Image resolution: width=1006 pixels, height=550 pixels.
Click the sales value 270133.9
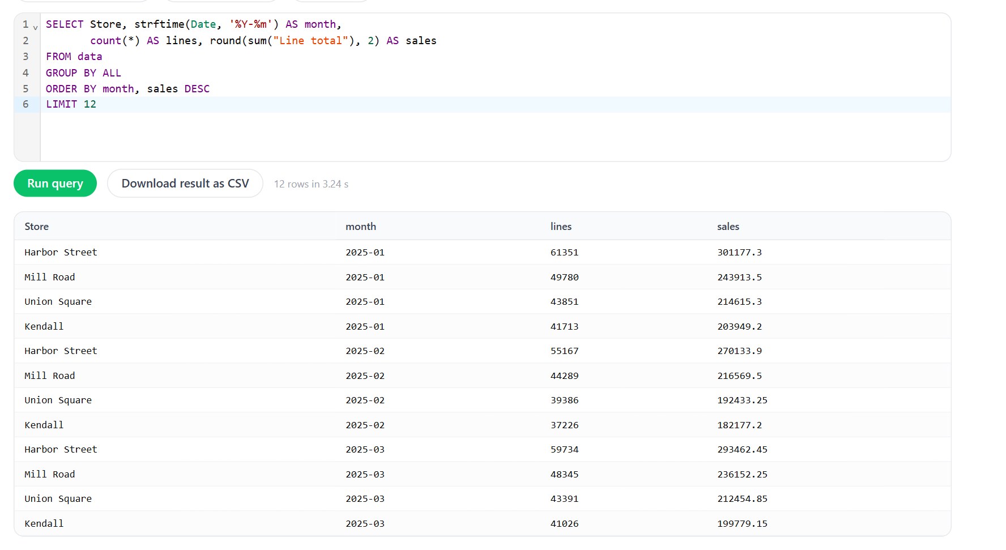click(739, 351)
